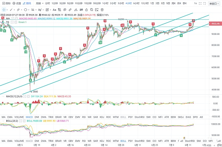222x147 pixels.
Task: Choose SAR indicator in the lower panel row
Action: (95, 141)
